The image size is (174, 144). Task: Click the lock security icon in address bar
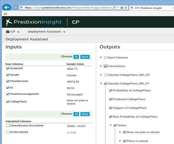pyautogui.click(x=122, y=7)
